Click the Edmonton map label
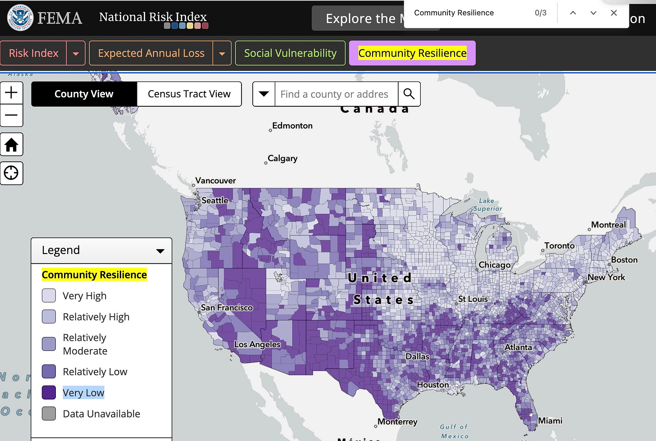Image resolution: width=656 pixels, height=441 pixels. (x=292, y=125)
